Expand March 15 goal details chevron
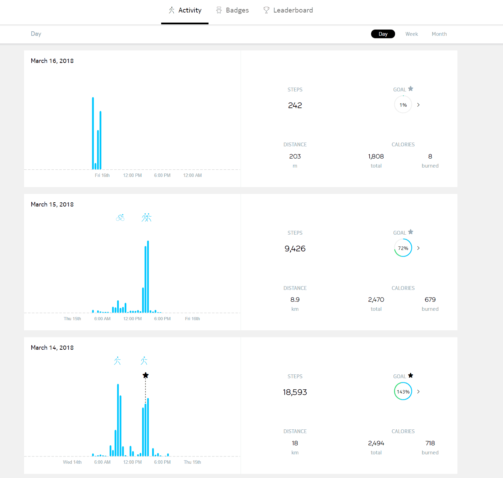503x478 pixels. click(418, 248)
